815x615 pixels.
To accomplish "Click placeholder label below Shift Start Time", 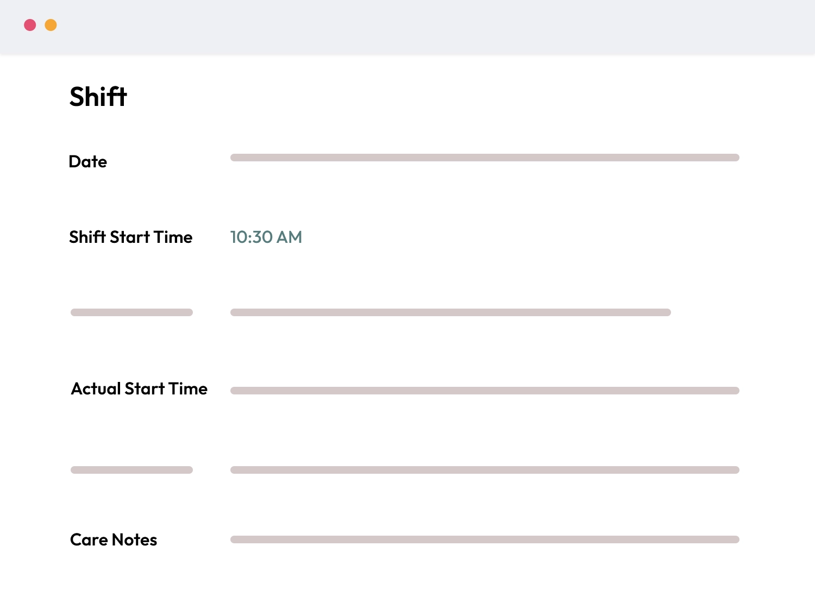I will point(131,312).
